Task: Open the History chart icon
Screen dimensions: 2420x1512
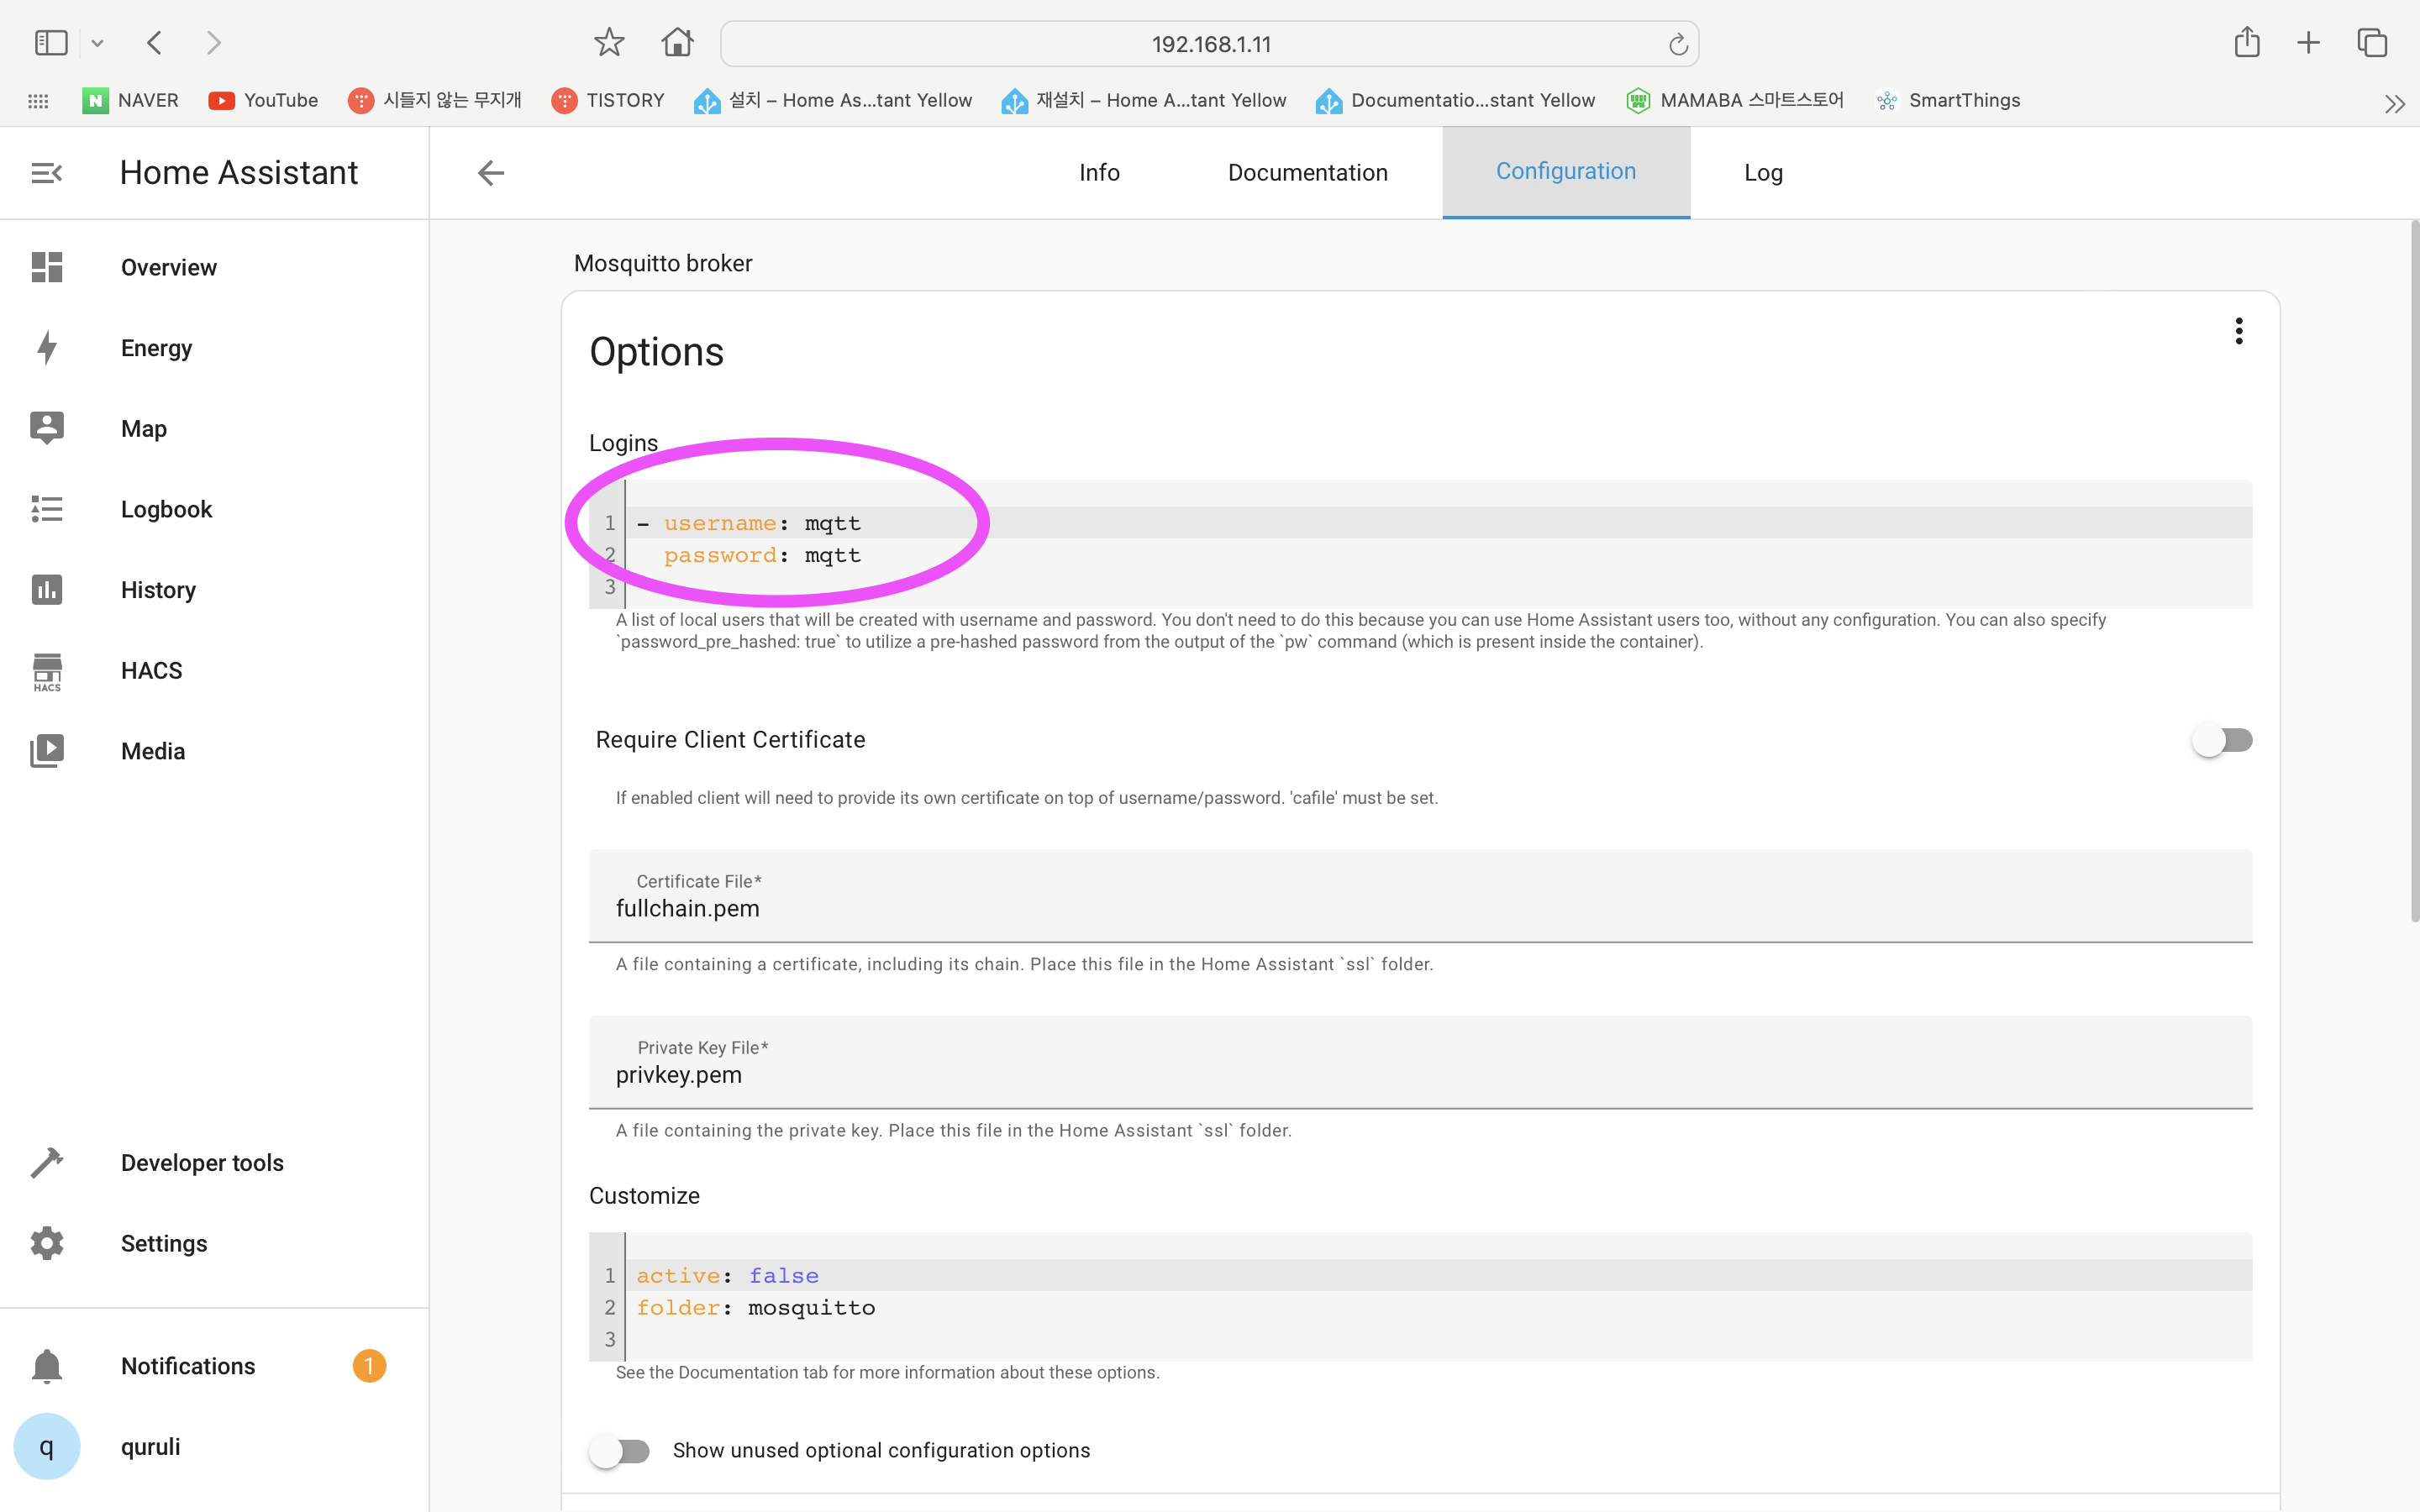Action: 46,589
